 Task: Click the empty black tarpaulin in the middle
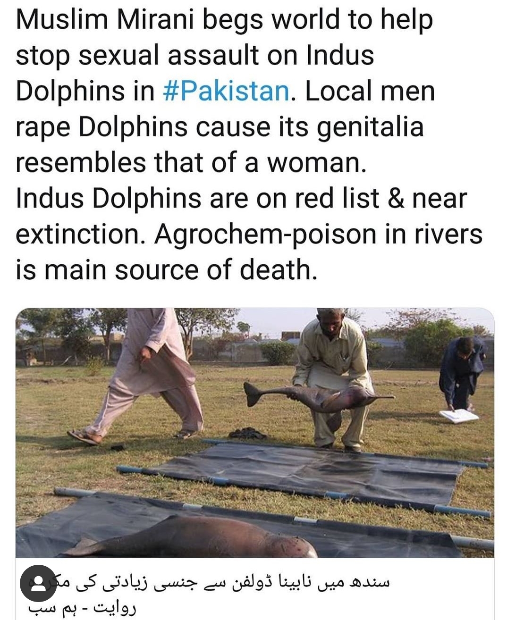302,472
